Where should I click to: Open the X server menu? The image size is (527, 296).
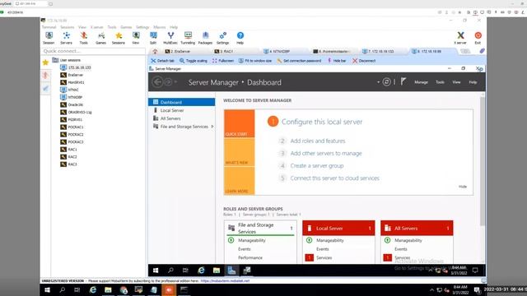pos(97,27)
